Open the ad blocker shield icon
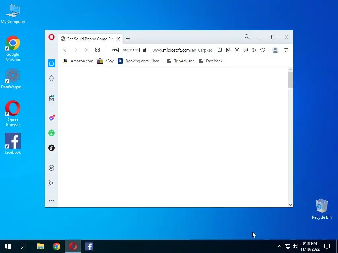The width and height of the screenshot is (338, 253). click(x=246, y=50)
